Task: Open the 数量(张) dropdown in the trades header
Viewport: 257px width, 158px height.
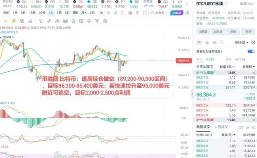Action: [x=228, y=135]
